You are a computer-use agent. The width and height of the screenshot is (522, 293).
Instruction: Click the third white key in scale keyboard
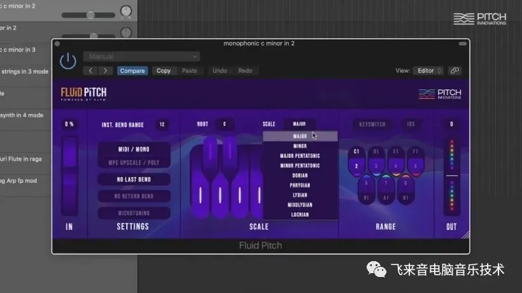point(240,196)
